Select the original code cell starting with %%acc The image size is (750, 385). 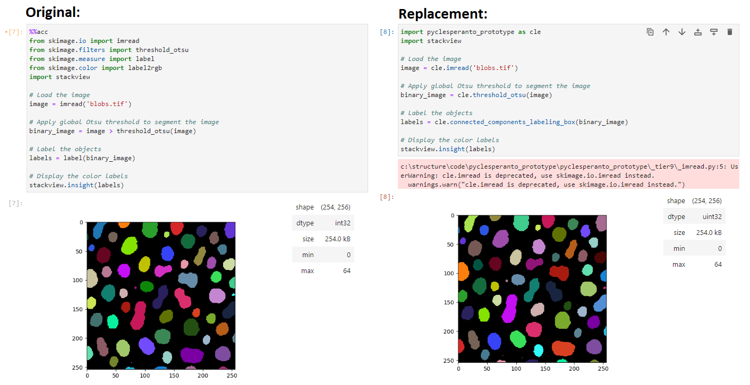(197, 108)
